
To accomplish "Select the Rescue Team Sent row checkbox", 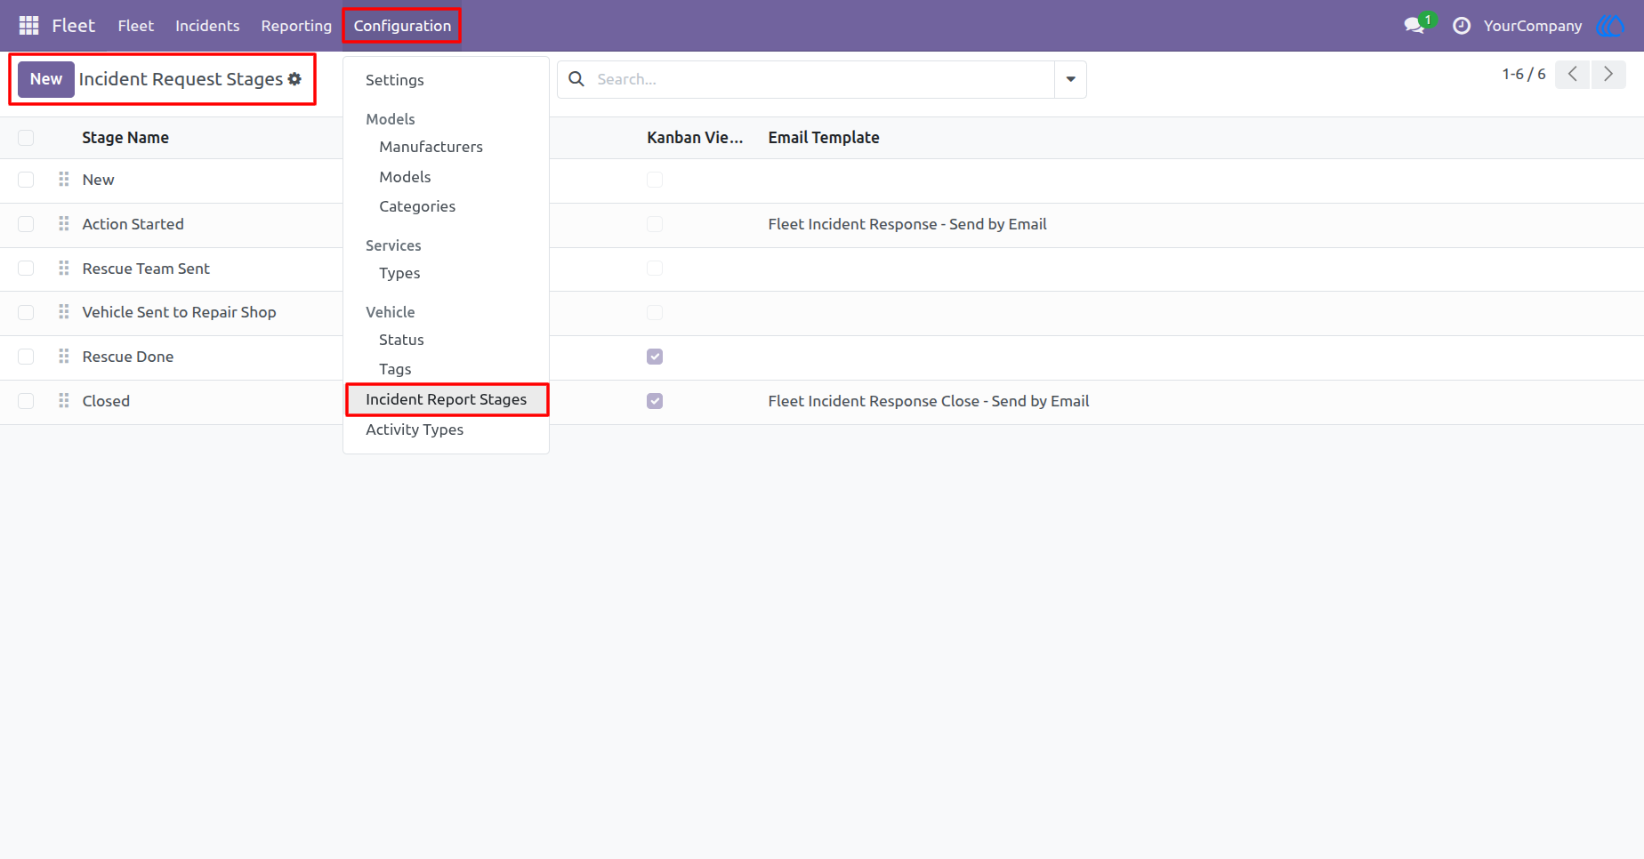I will 26,269.
